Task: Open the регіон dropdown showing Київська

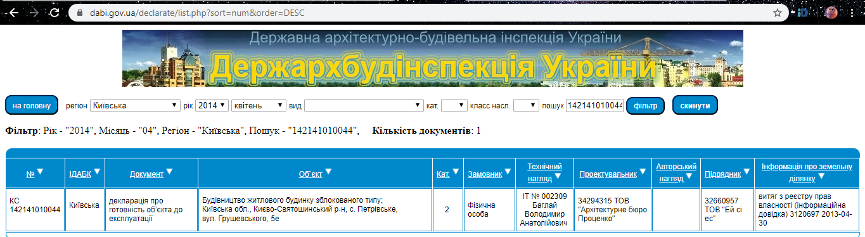Action: tap(135, 105)
